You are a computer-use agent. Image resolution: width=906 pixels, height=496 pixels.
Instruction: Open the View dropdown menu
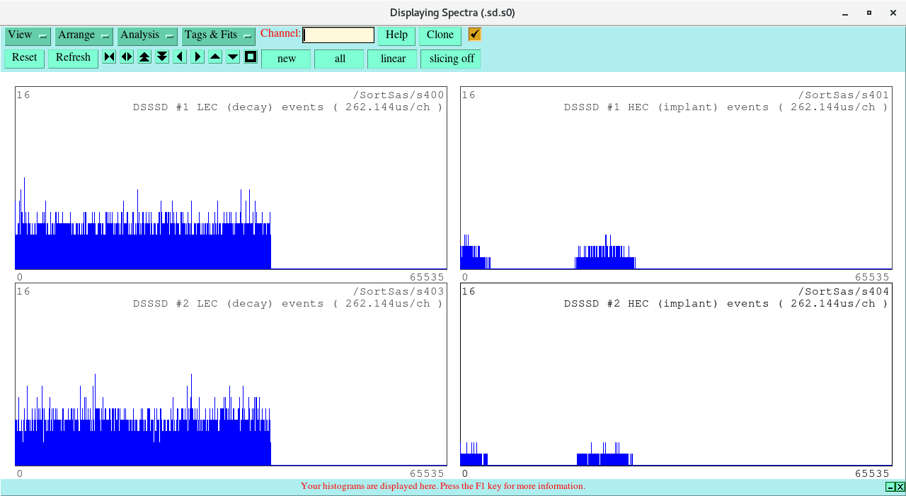tap(28, 35)
